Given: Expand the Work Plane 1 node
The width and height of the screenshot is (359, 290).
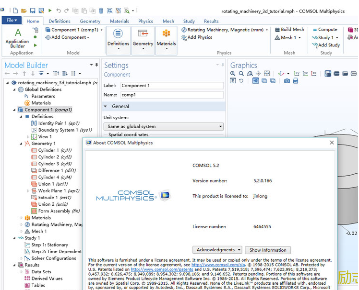Looking at the screenshot, I should point(28,191).
